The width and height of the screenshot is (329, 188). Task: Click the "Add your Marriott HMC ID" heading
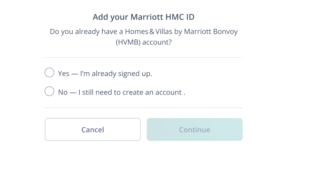tap(143, 17)
